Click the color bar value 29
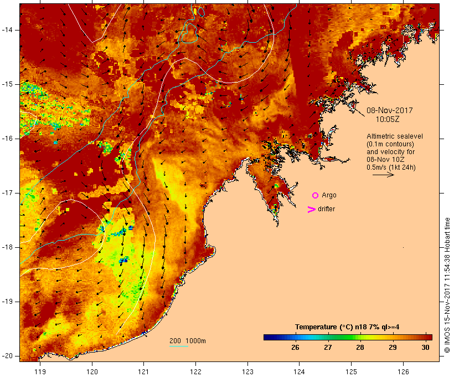 (x=393, y=347)
